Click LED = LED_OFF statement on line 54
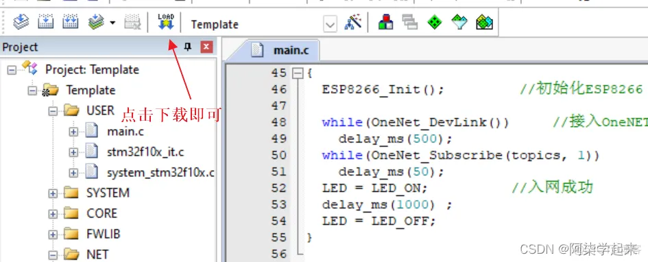648x262 pixels. (x=379, y=222)
